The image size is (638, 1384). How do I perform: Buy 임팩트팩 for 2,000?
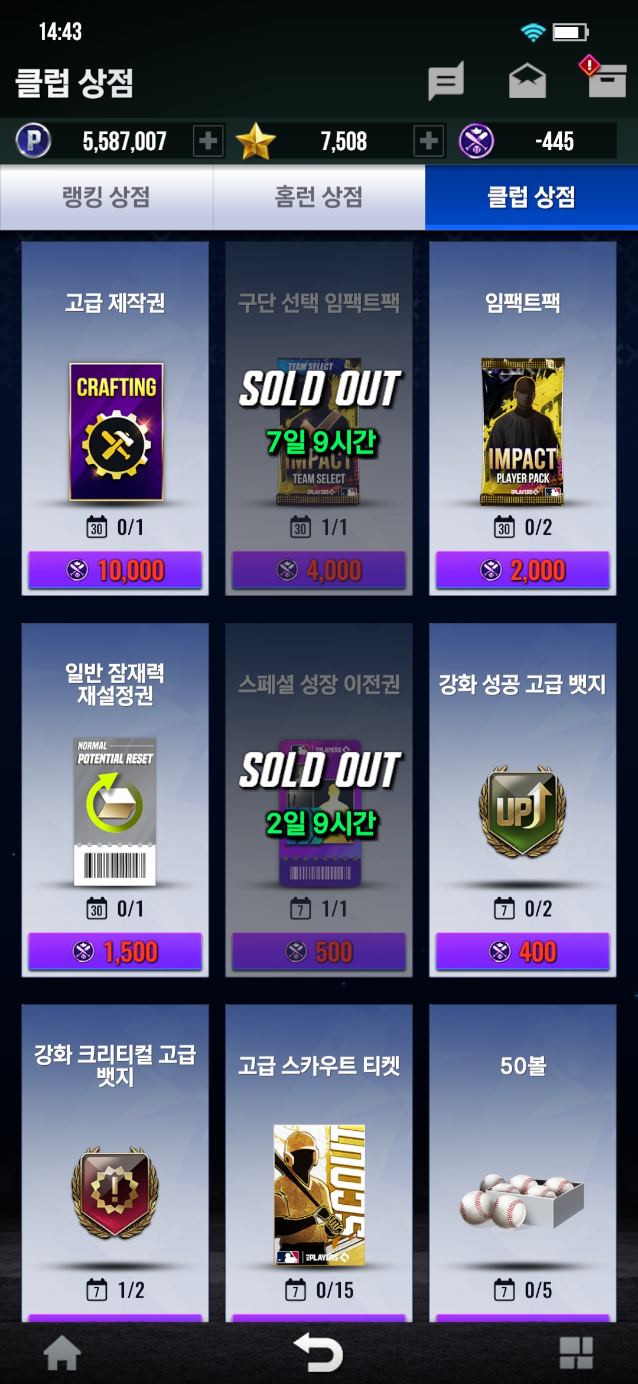[x=523, y=570]
